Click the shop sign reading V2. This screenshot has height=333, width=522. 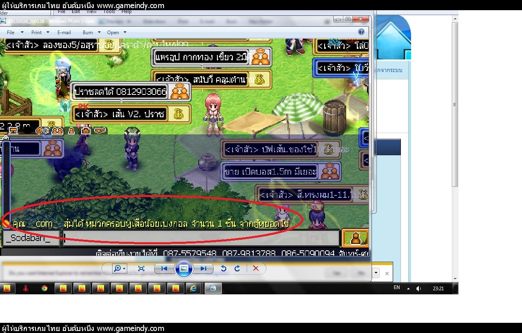131,114
